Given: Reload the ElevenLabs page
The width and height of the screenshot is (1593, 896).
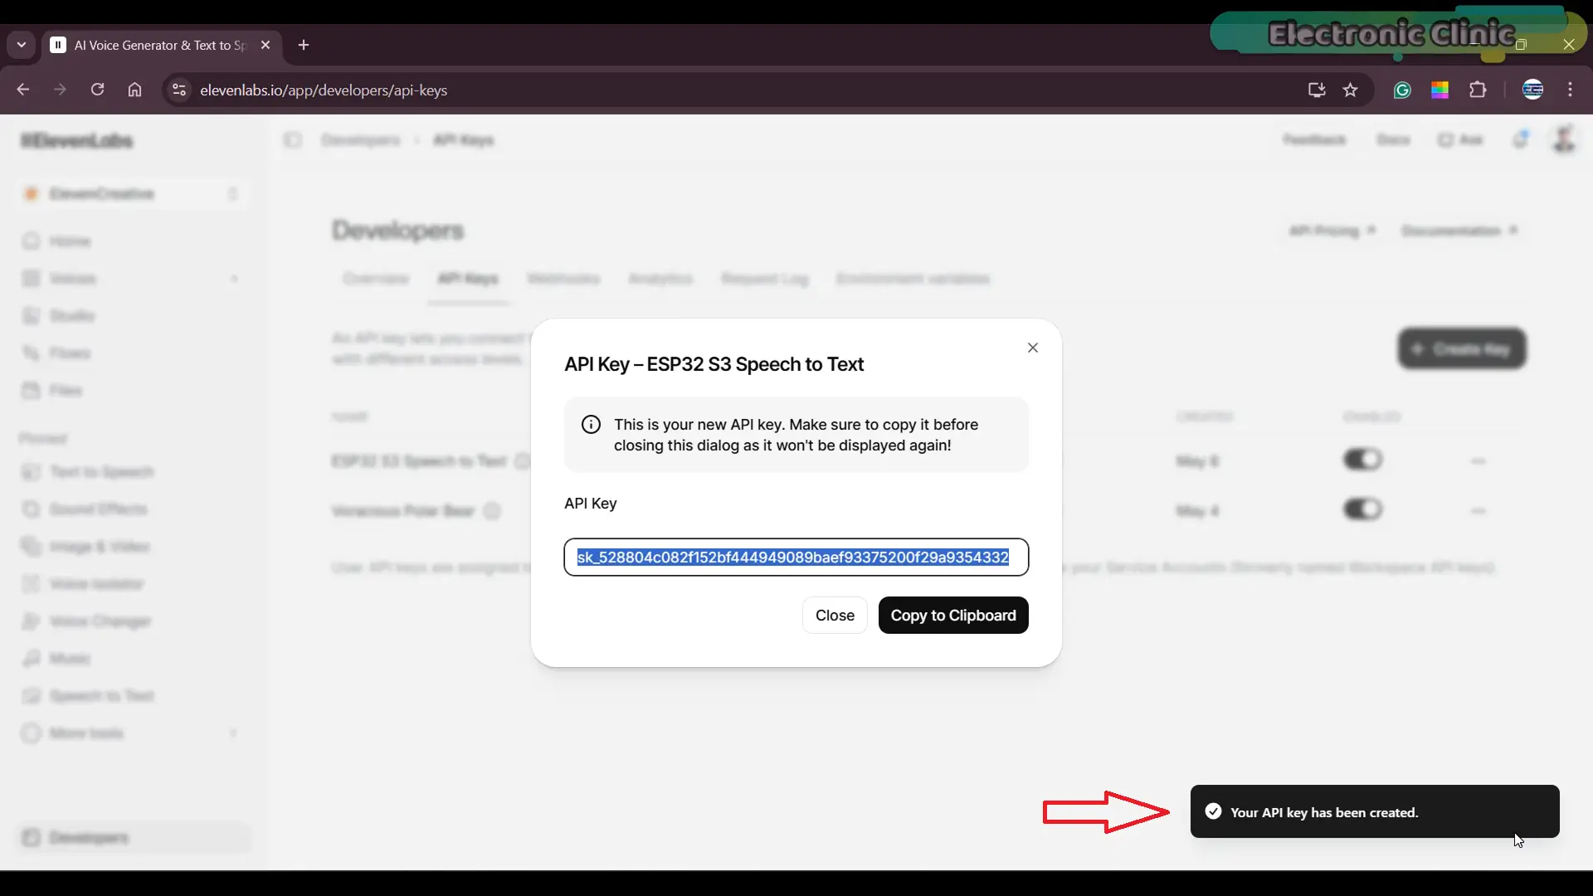Looking at the screenshot, I should [97, 90].
